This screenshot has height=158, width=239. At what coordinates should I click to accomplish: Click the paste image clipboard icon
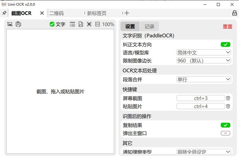coord(19,24)
